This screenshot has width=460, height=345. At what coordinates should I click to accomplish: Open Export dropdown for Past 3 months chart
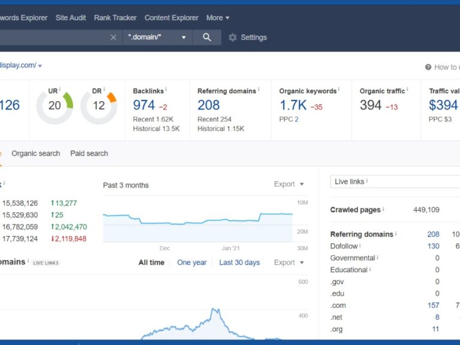[x=289, y=184]
